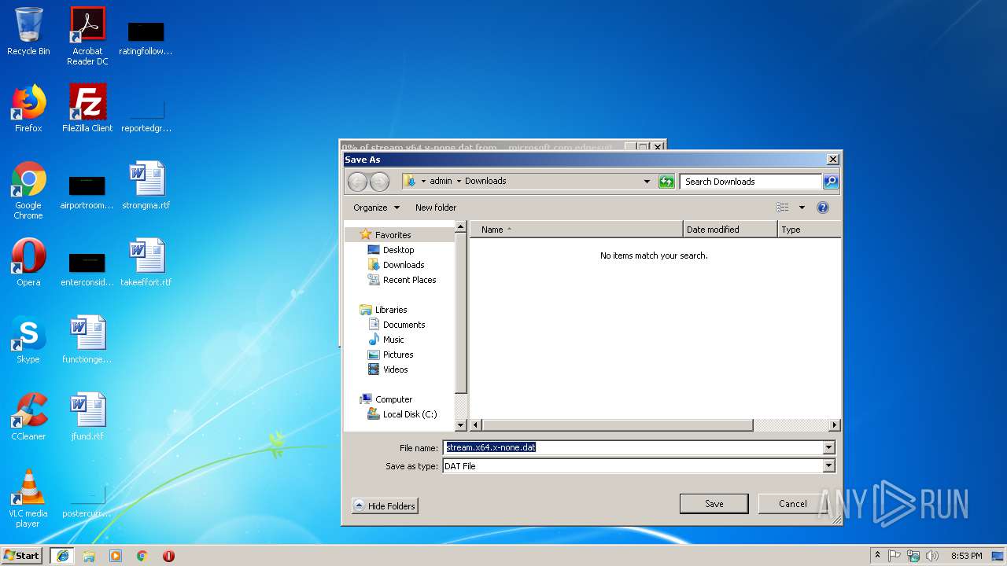The image size is (1007, 566).
Task: Open VLC media player shortcut
Action: tap(28, 499)
